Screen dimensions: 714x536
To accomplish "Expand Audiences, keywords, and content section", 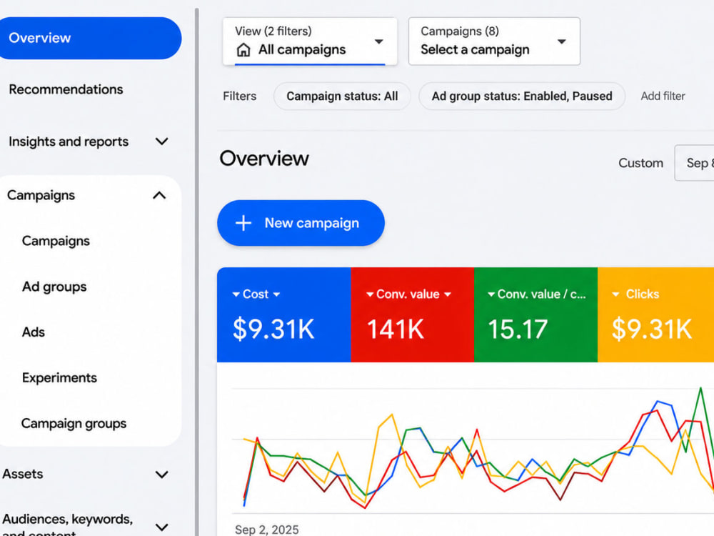I will pos(161,527).
